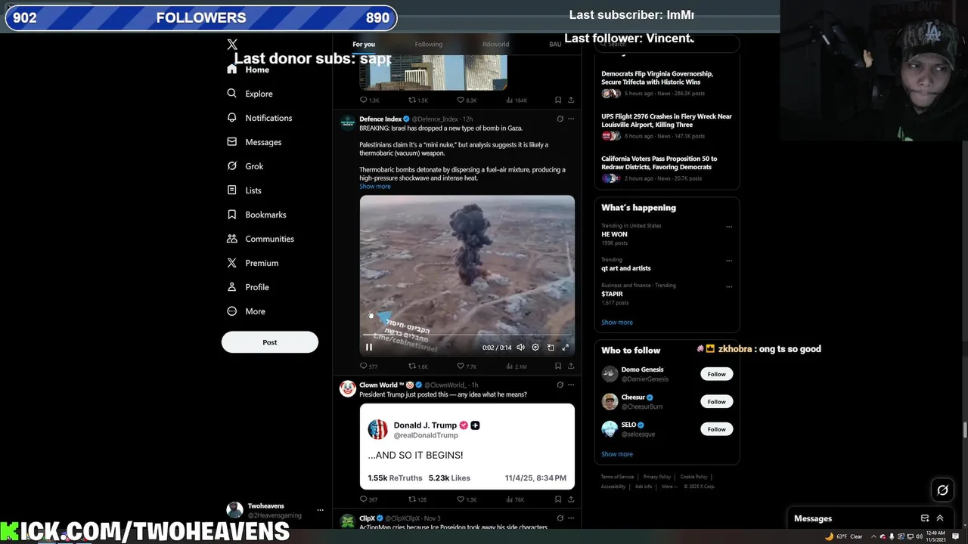Open Home in the left navigation

248,70
